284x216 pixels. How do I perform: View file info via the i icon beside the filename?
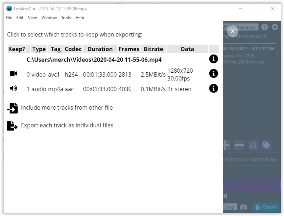213,59
